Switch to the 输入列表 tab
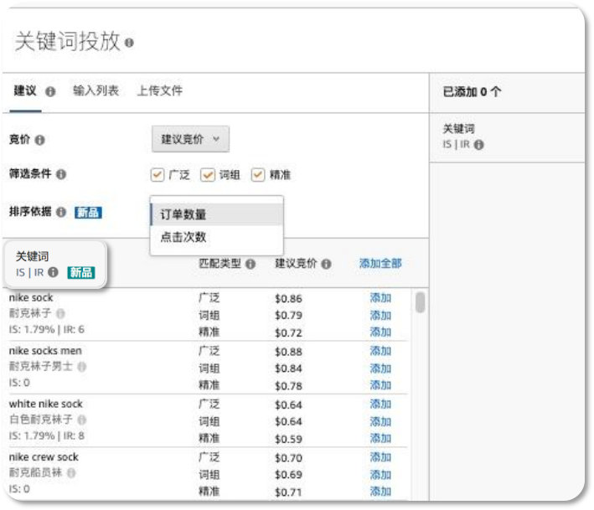The width and height of the screenshot is (594, 510). point(96,91)
